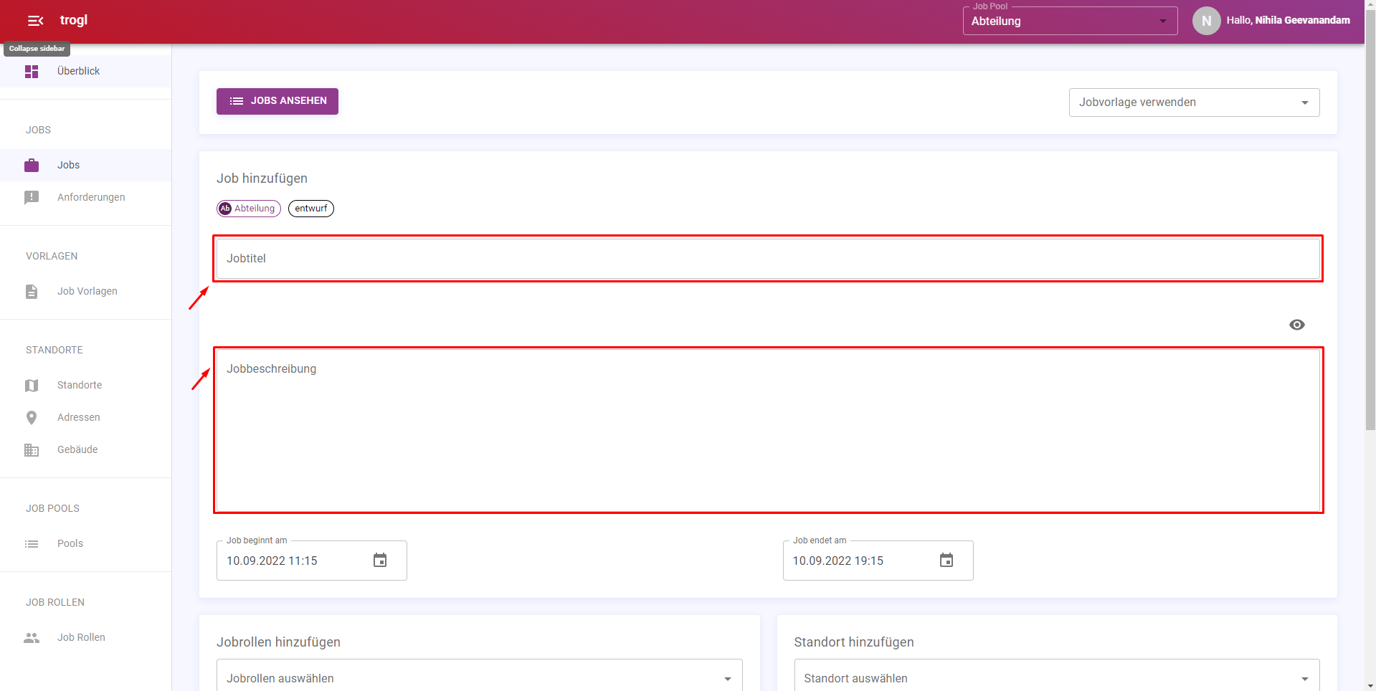Open Pools in the sidebar
The width and height of the screenshot is (1376, 691).
pyautogui.click(x=70, y=543)
